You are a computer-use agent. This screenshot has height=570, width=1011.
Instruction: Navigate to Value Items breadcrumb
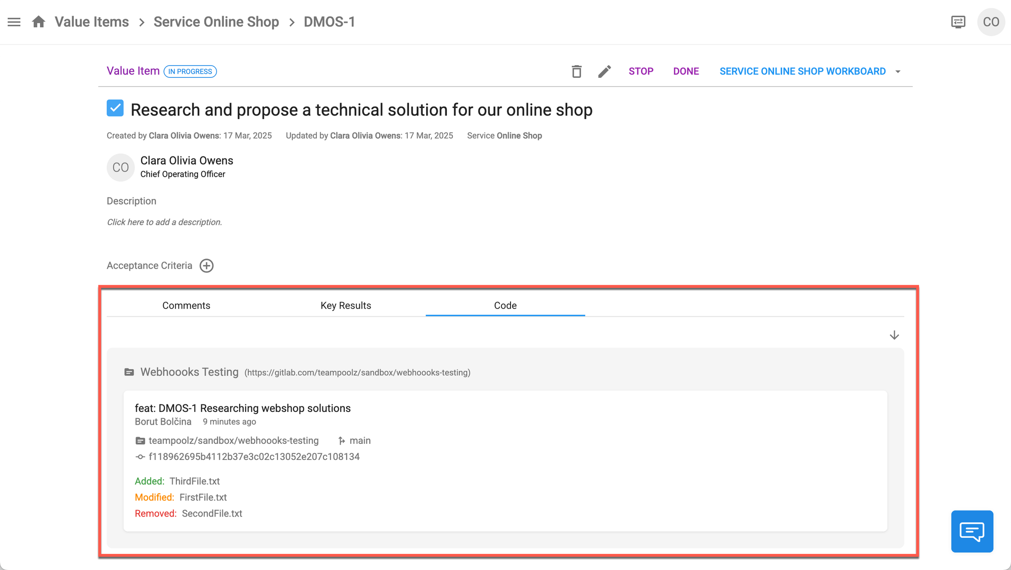tap(91, 22)
